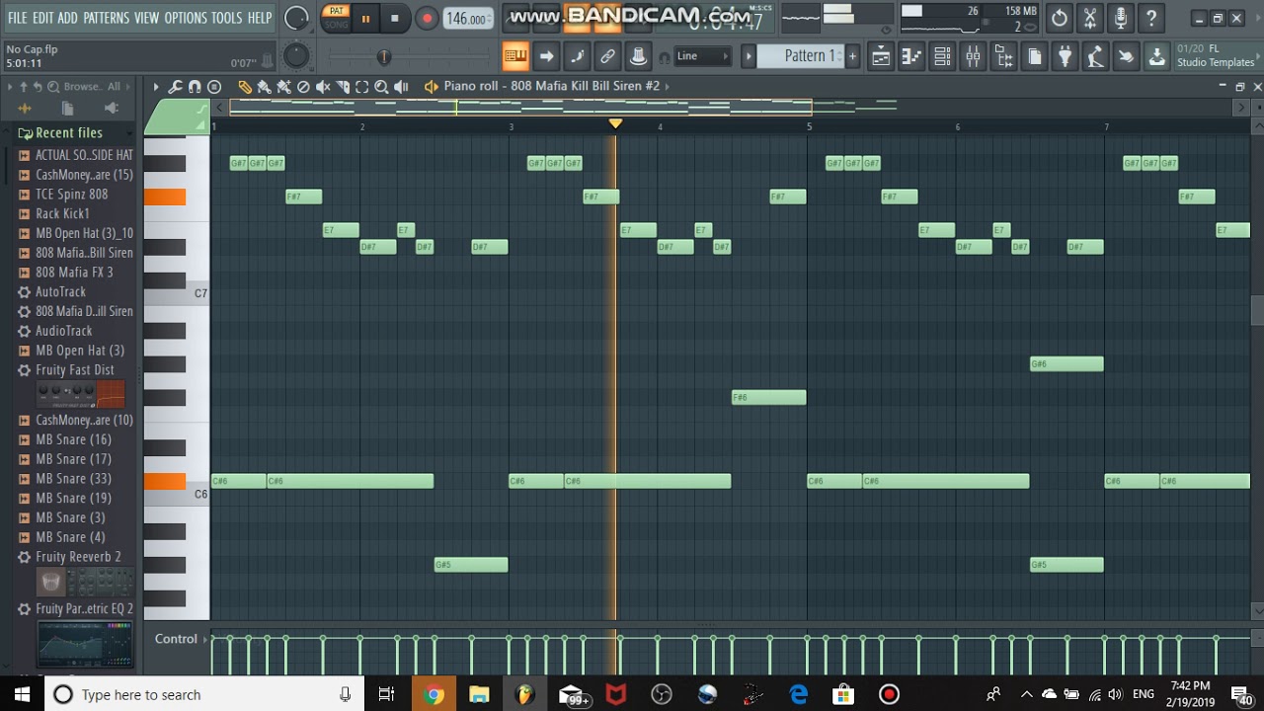The height and width of the screenshot is (711, 1264).
Task: Toggle PAT/SONG playback mode
Action: (x=337, y=18)
